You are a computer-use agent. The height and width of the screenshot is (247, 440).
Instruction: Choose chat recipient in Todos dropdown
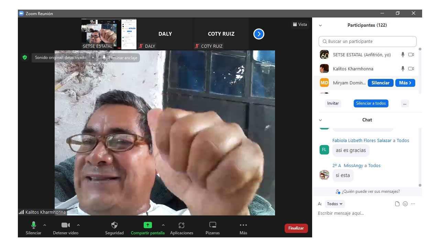[335, 204]
